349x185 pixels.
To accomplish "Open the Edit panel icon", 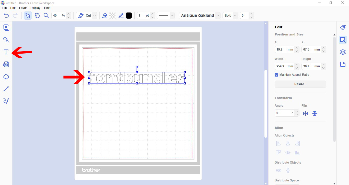I will (x=343, y=40).
